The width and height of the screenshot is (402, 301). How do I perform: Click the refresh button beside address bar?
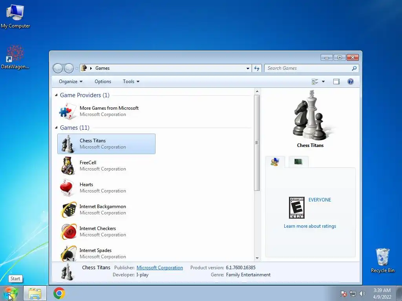pos(257,68)
